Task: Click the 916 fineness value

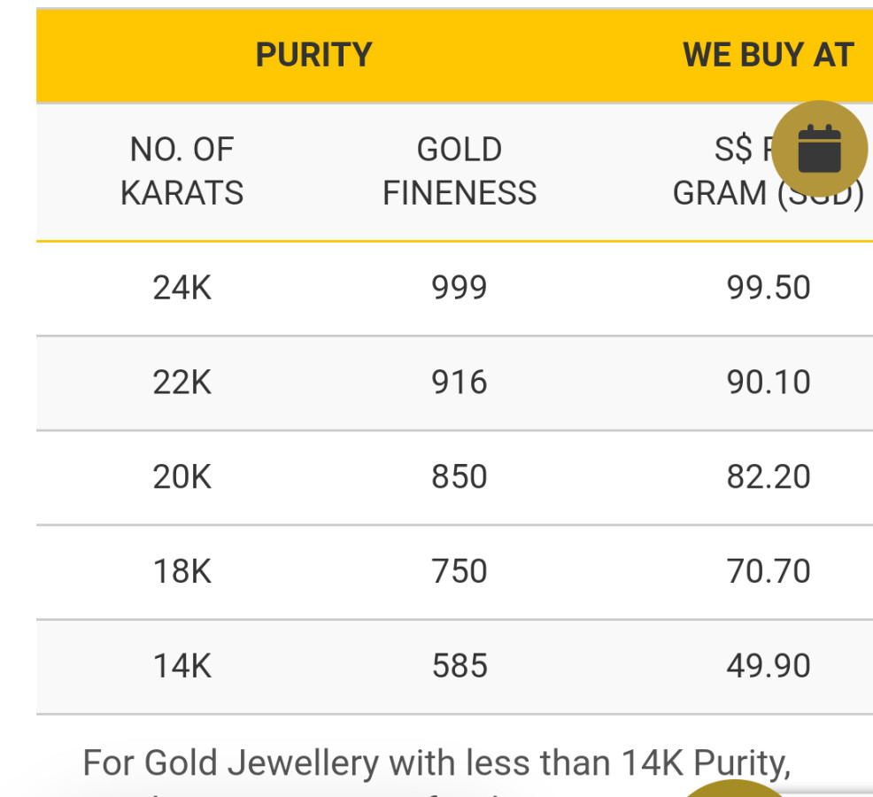Action: click(x=459, y=383)
